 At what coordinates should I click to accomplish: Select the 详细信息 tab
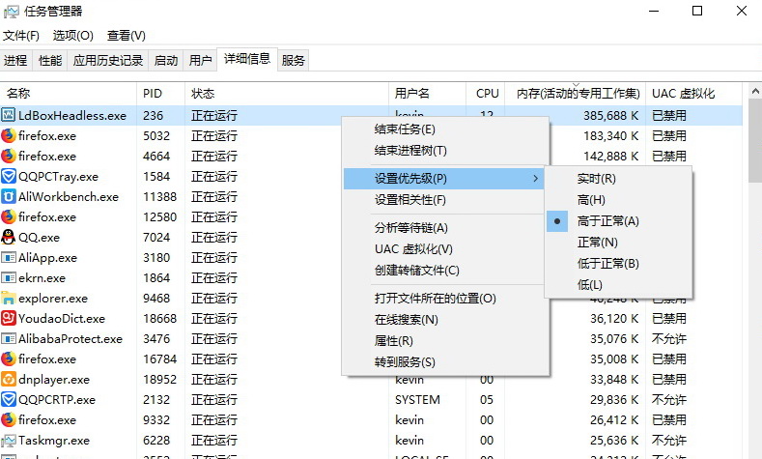click(x=247, y=59)
